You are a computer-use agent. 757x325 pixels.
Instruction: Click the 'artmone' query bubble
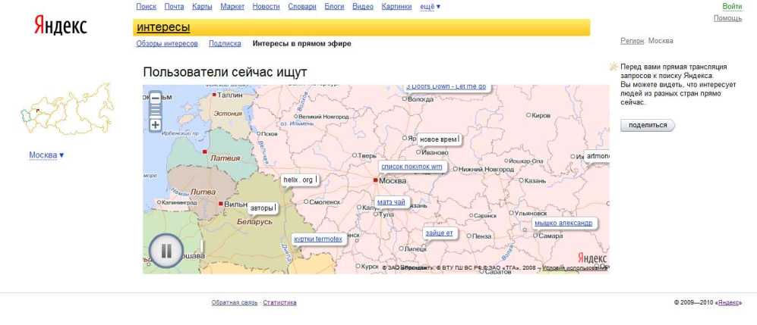point(598,157)
